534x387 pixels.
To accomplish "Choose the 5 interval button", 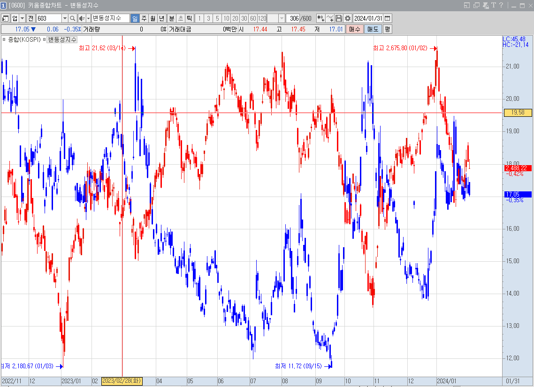I will coord(217,18).
